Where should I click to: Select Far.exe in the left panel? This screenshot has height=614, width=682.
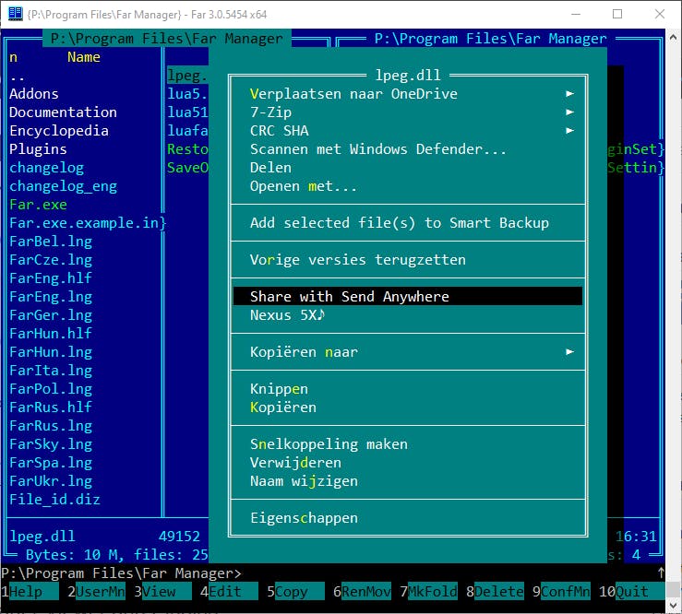click(x=38, y=204)
